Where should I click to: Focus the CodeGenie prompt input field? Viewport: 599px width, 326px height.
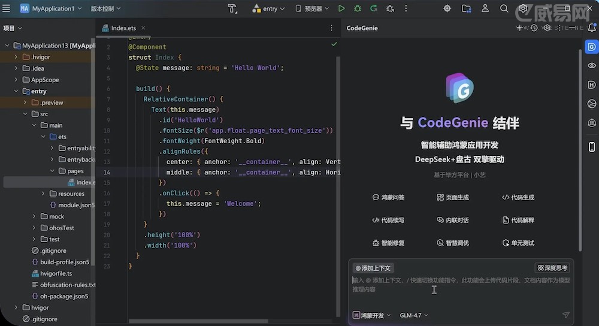point(461,289)
